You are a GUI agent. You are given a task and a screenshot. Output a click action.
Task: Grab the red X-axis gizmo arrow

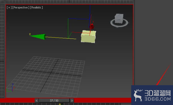[92, 27]
